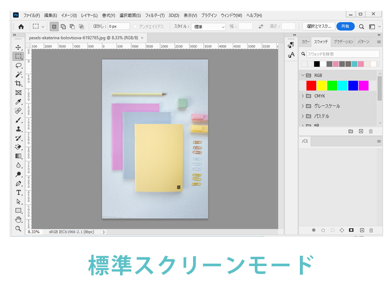
Task: Click the Pen tool icon
Action: click(x=19, y=183)
